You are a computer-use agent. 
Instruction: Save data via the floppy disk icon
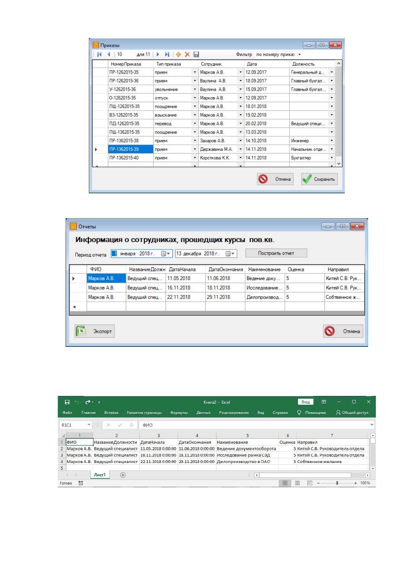click(x=197, y=54)
